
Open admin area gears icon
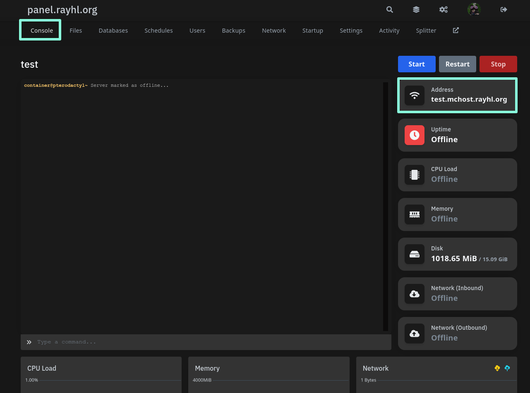coord(444,10)
